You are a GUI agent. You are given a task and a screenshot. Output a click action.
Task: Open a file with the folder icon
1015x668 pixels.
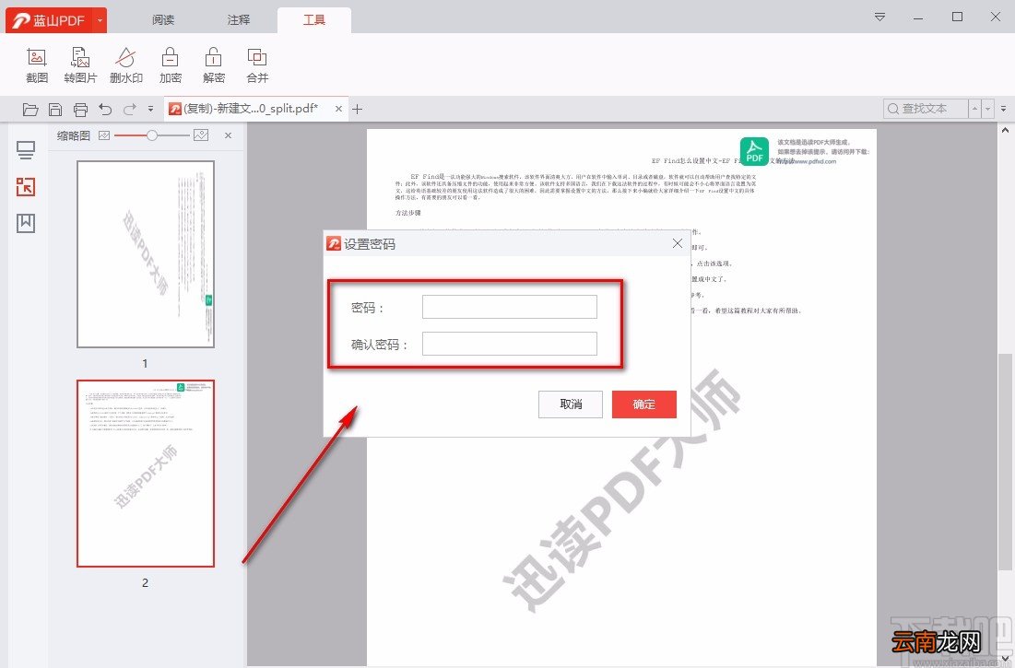pyautogui.click(x=30, y=110)
